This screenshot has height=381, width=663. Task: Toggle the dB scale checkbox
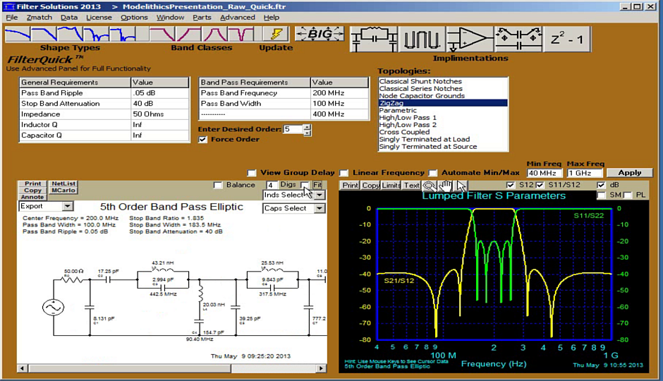point(601,186)
